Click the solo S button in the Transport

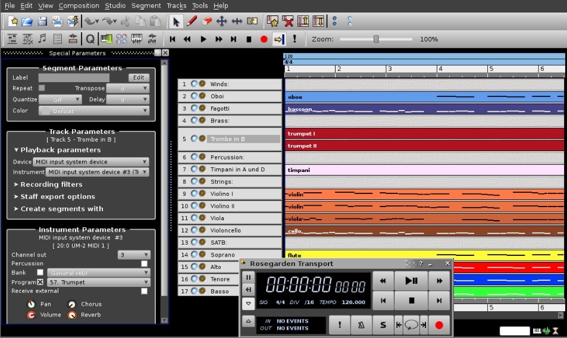click(383, 325)
